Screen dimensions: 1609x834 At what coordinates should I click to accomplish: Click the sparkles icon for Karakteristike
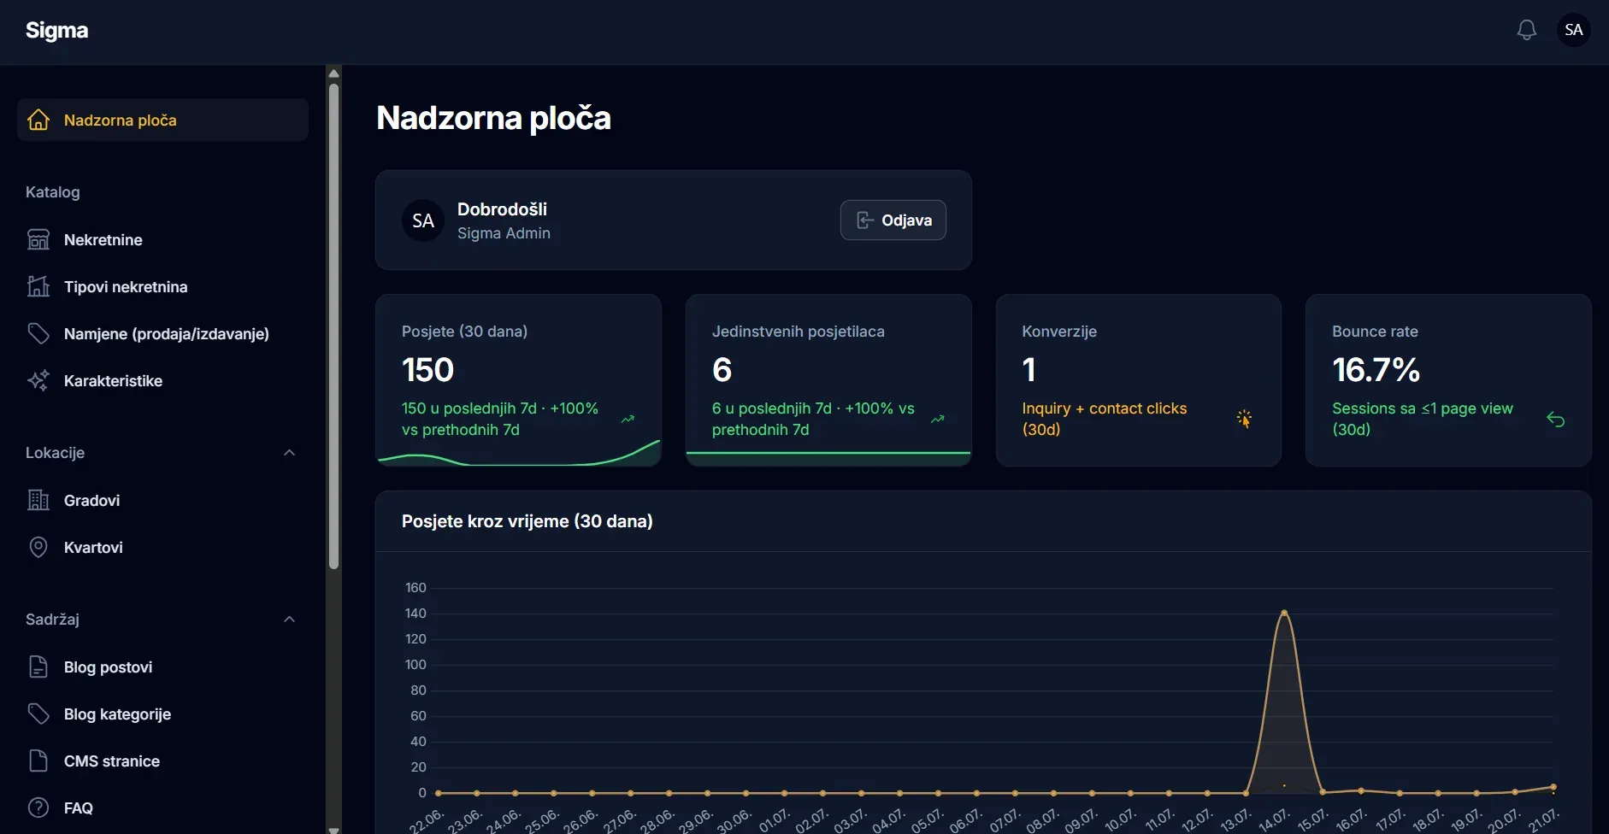point(38,380)
